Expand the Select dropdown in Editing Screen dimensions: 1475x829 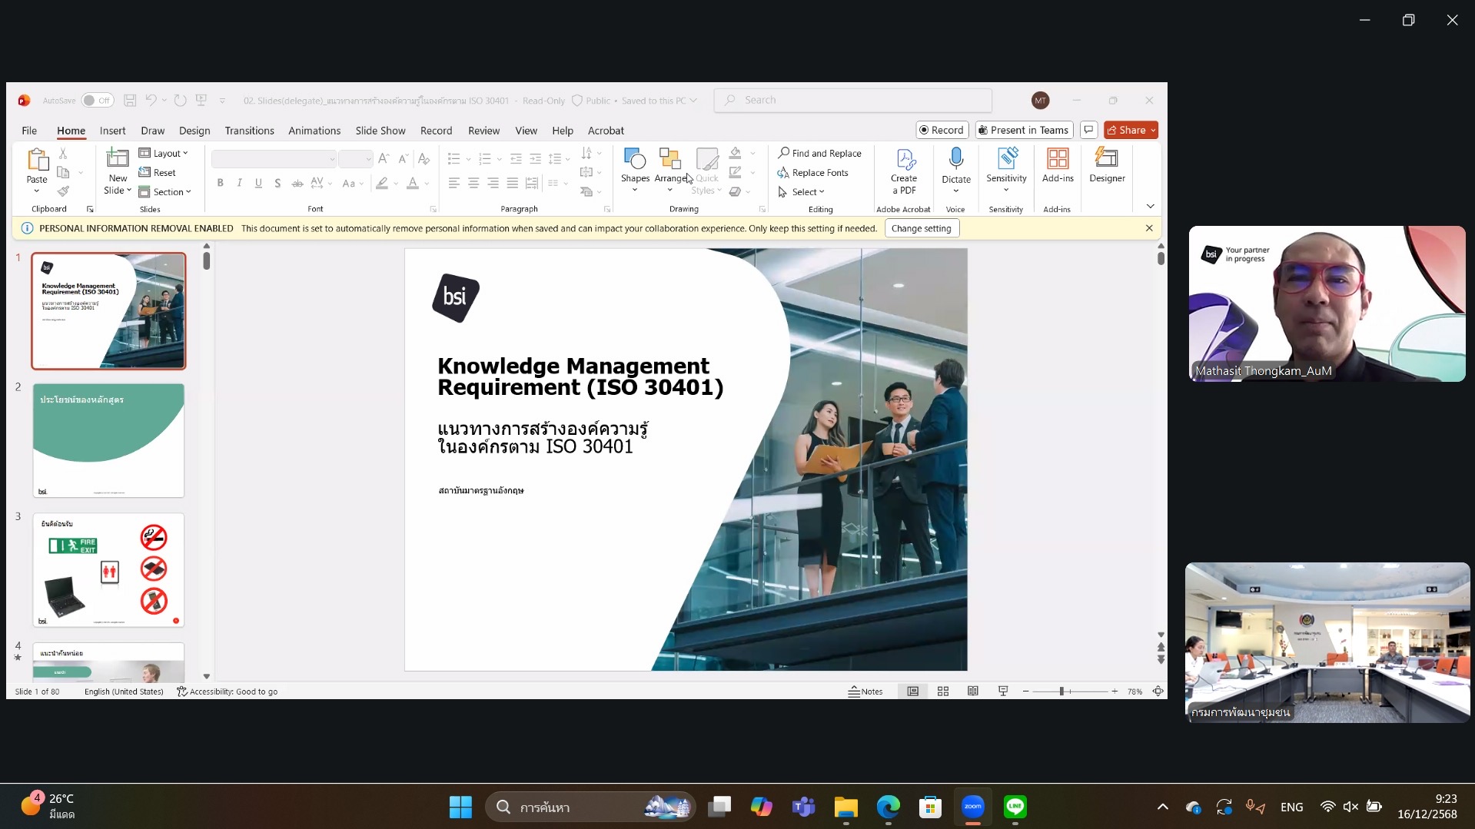[802, 192]
